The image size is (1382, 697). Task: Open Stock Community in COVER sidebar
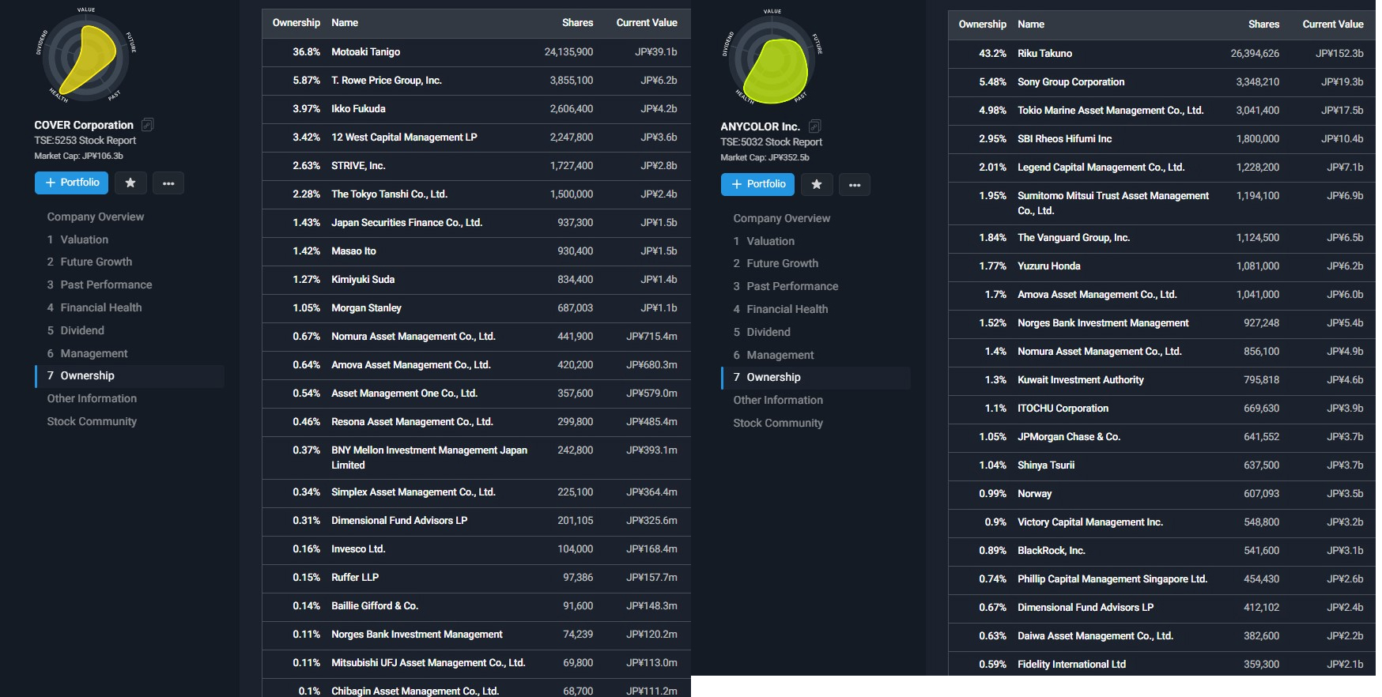coord(92,421)
